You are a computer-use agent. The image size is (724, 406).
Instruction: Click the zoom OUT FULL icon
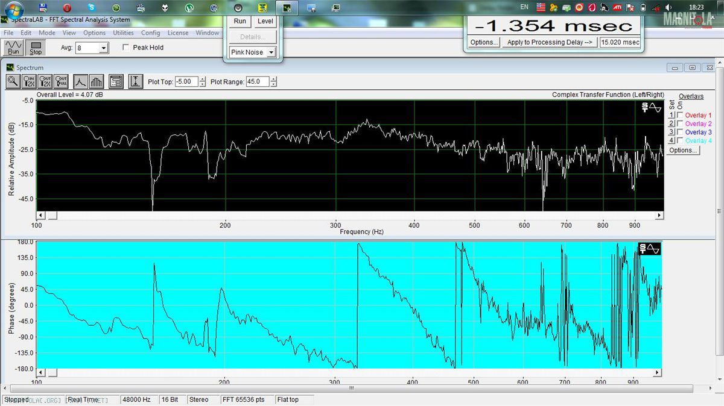pyautogui.click(x=61, y=82)
